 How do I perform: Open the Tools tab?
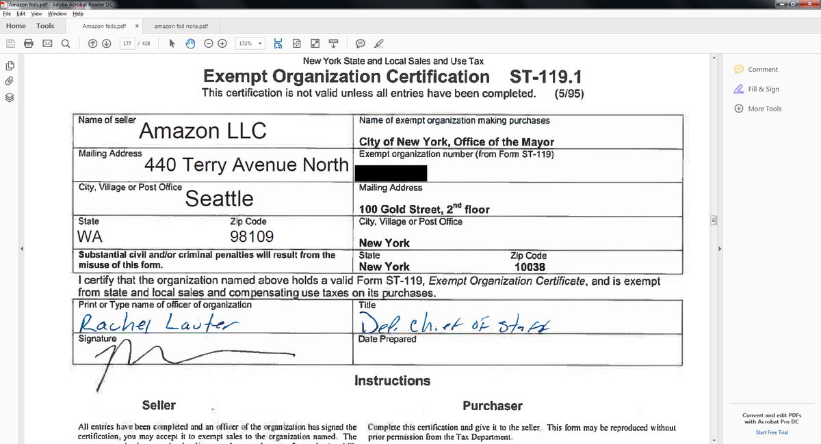[x=45, y=26]
